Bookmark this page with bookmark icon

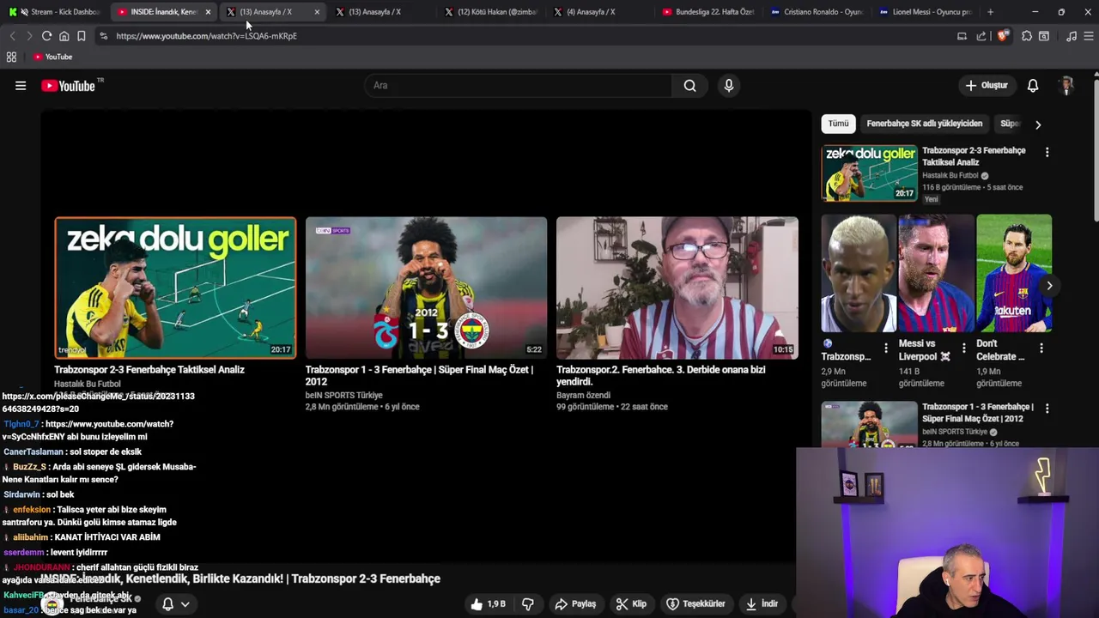81,36
